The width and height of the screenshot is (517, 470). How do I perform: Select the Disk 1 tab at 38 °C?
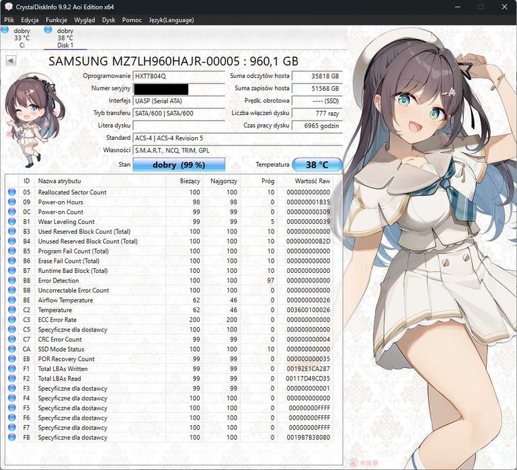65,38
